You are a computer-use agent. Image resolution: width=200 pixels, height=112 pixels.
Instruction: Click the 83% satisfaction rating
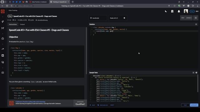[22, 20]
